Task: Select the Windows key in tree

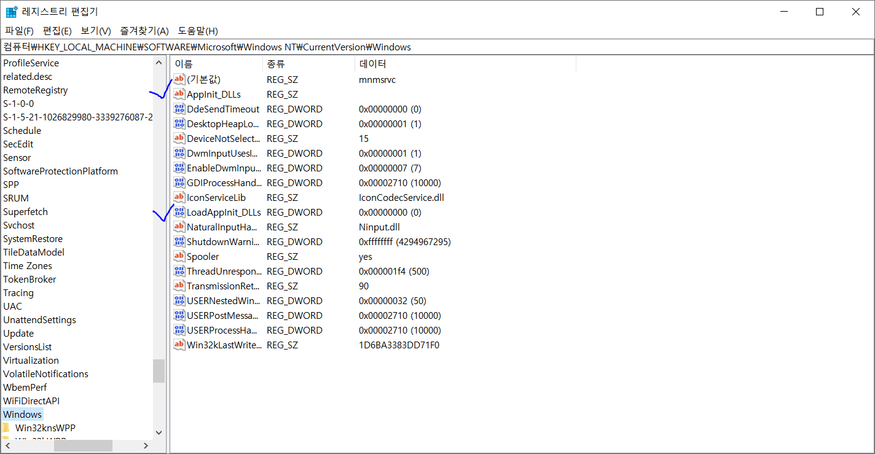Action: (x=23, y=414)
